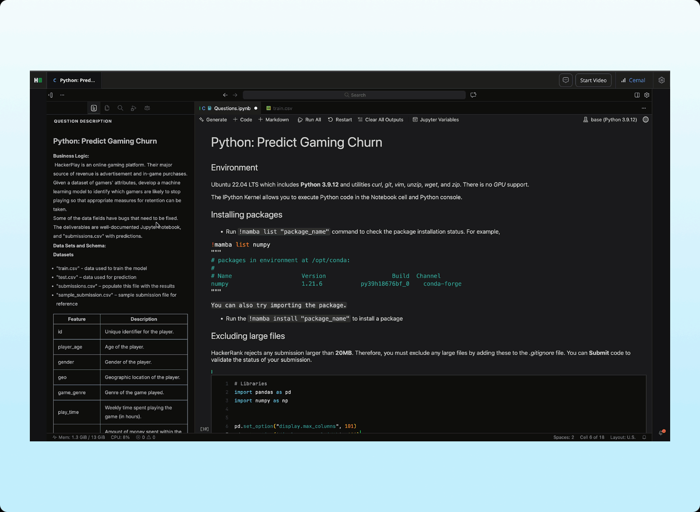Click Generate in notebook toolbar
The image size is (700, 512).
tap(213, 119)
